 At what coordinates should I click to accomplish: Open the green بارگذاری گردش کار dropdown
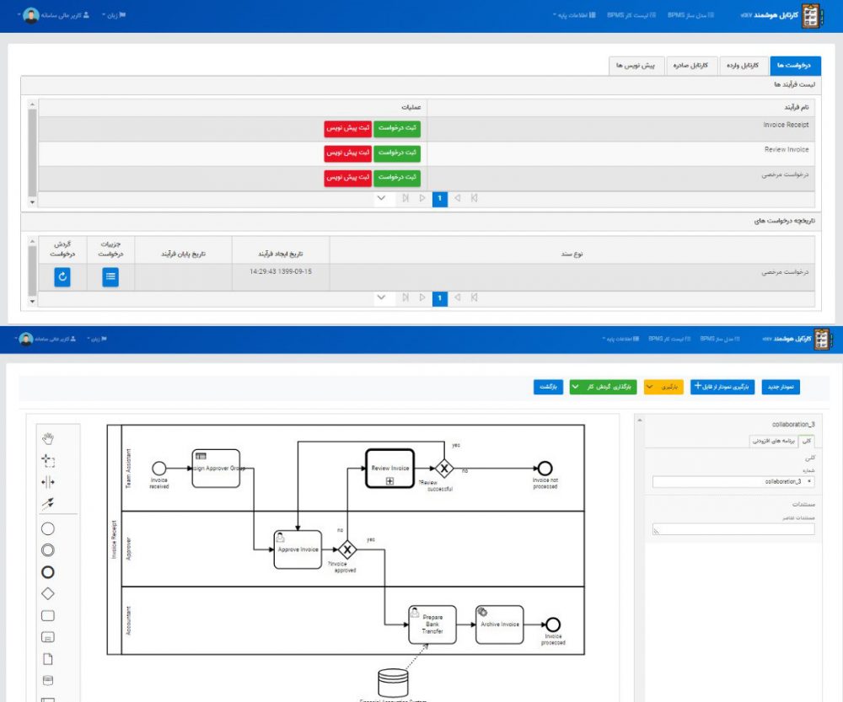coord(600,387)
